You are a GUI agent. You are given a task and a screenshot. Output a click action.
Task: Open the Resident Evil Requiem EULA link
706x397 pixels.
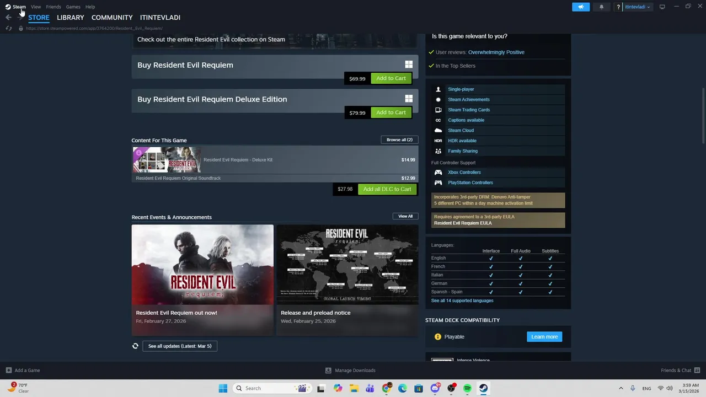pos(463,223)
